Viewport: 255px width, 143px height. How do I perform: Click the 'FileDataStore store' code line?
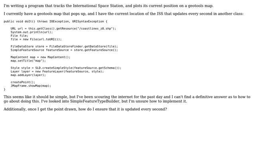(64, 46)
